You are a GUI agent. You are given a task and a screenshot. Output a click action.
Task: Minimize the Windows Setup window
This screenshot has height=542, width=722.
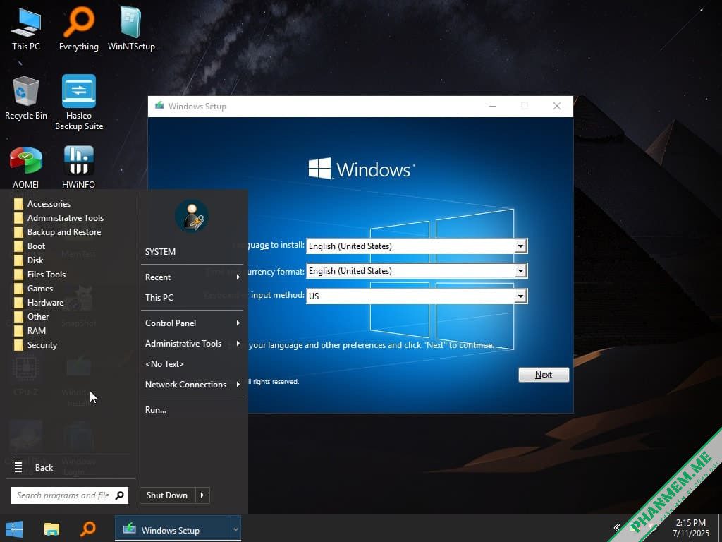(x=493, y=106)
